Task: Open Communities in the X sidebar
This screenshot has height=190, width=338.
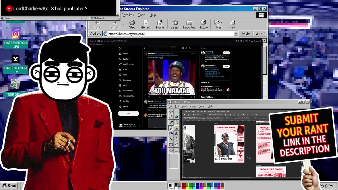Action: pos(127,96)
